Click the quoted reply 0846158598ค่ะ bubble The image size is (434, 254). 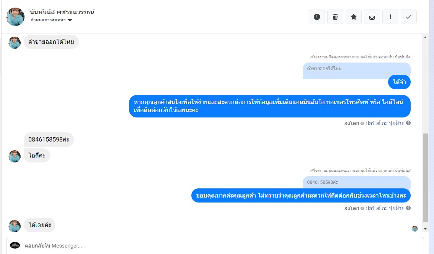357,183
